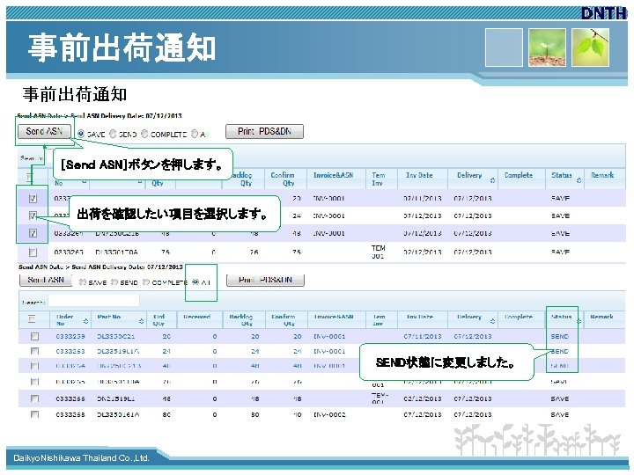634x475 pixels.
Task: Click Invoice&ASN header in upper table
Action: 333,175
